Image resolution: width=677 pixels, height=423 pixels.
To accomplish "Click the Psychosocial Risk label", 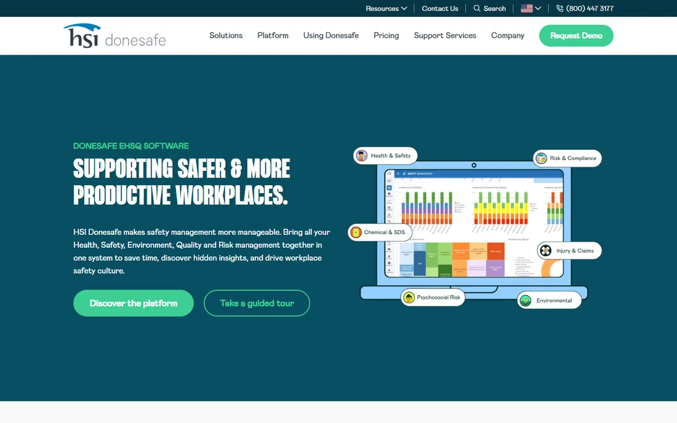I will 438,297.
